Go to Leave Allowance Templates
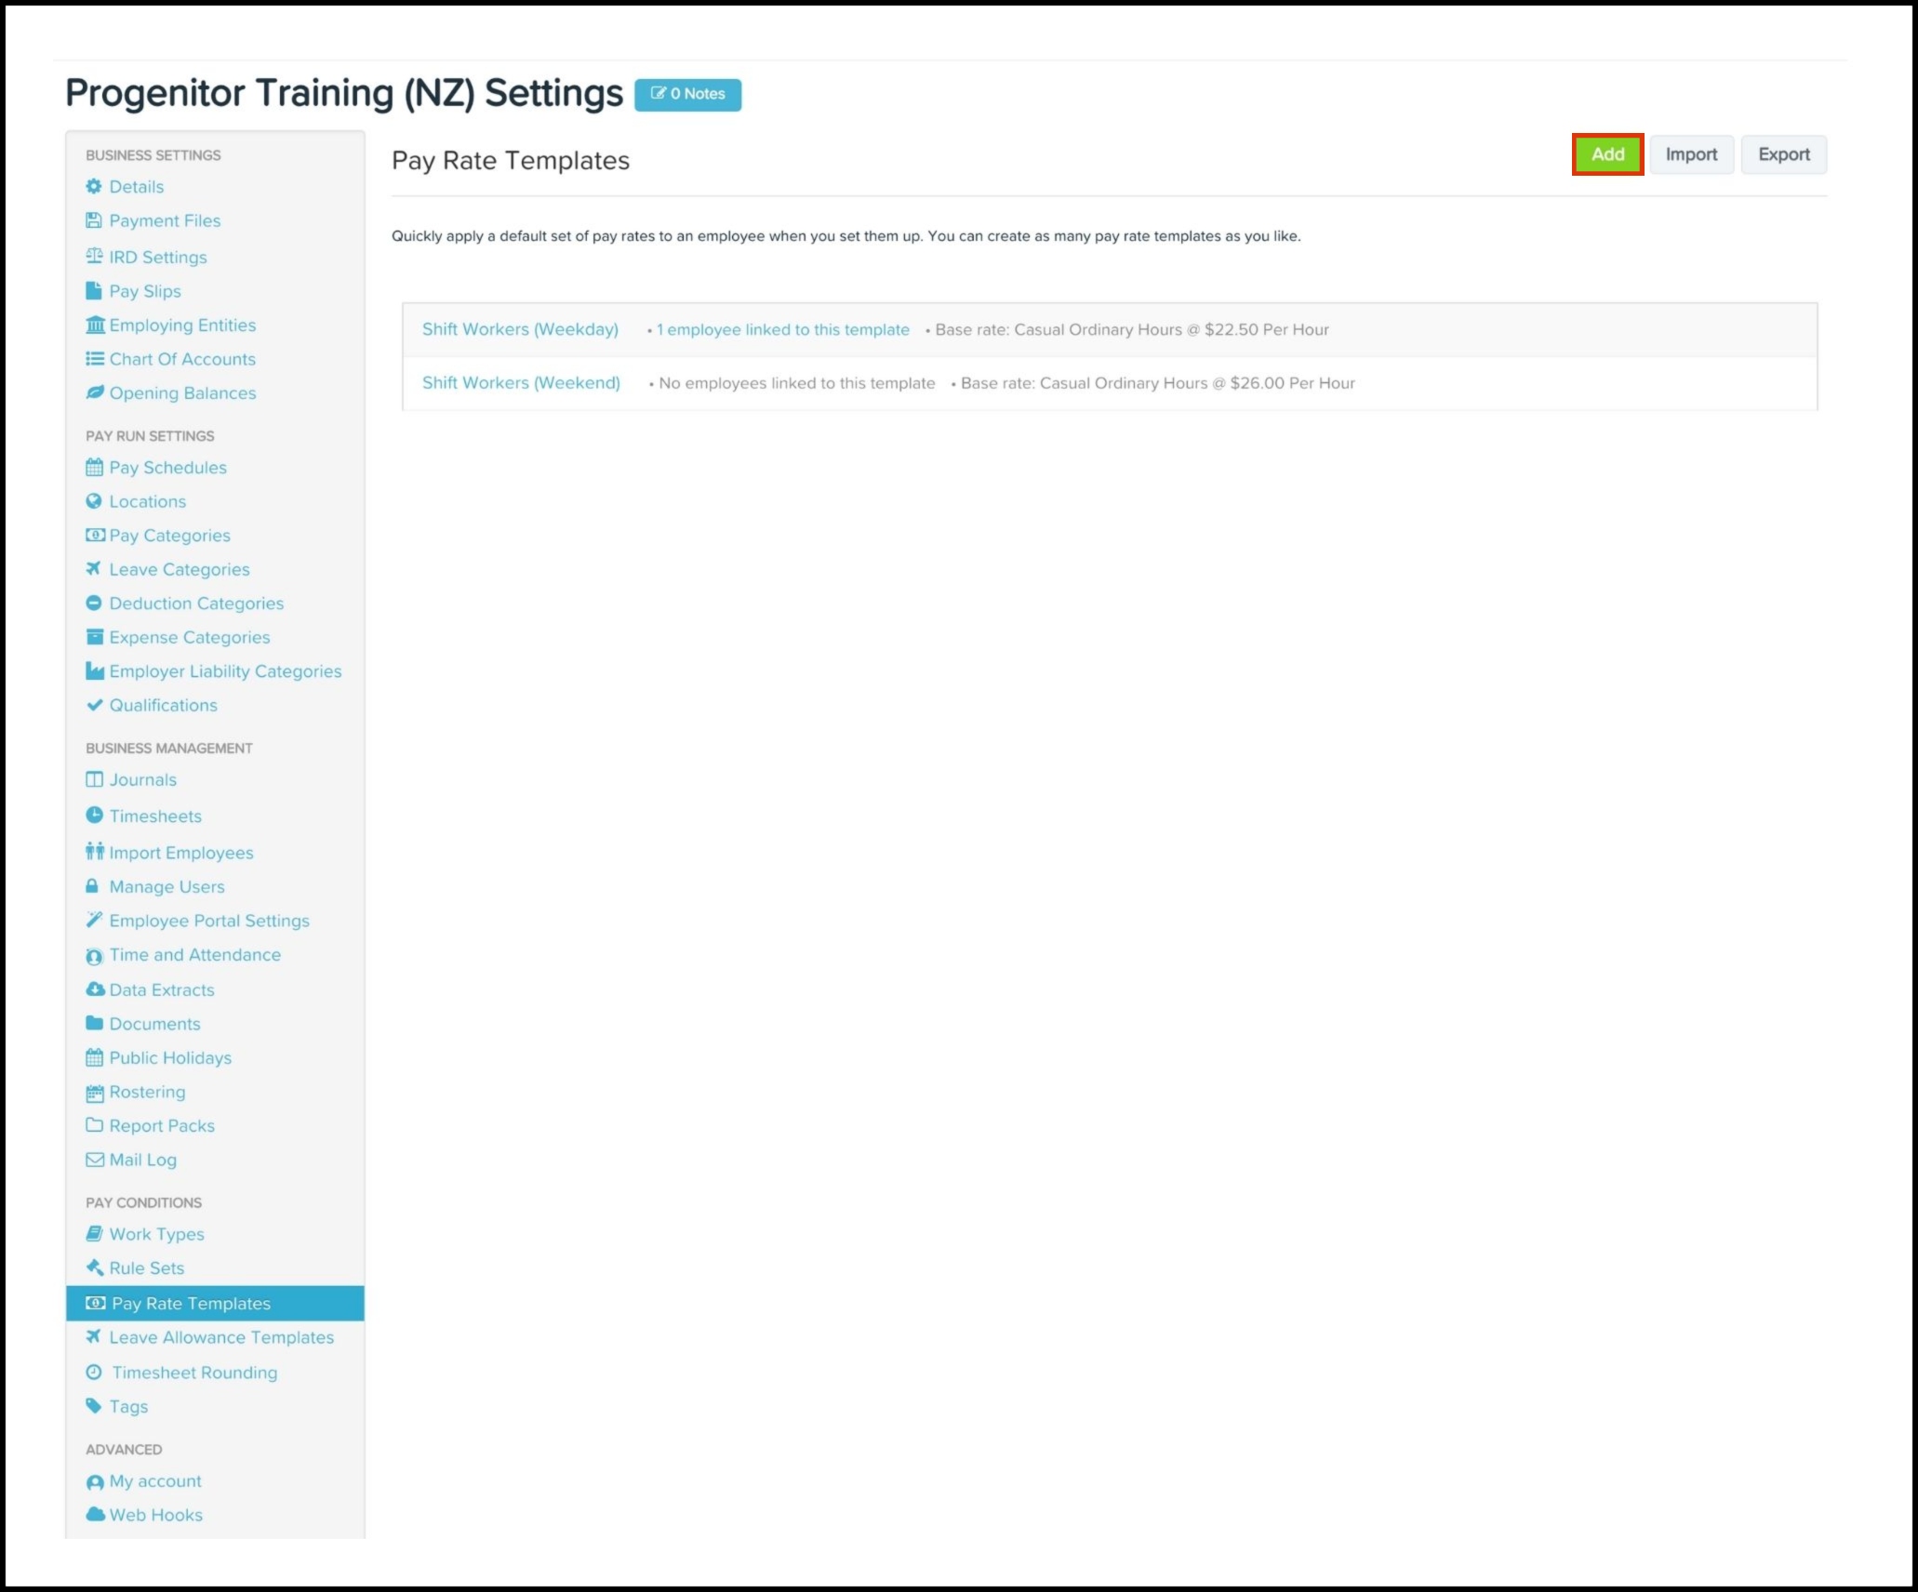 point(221,1337)
